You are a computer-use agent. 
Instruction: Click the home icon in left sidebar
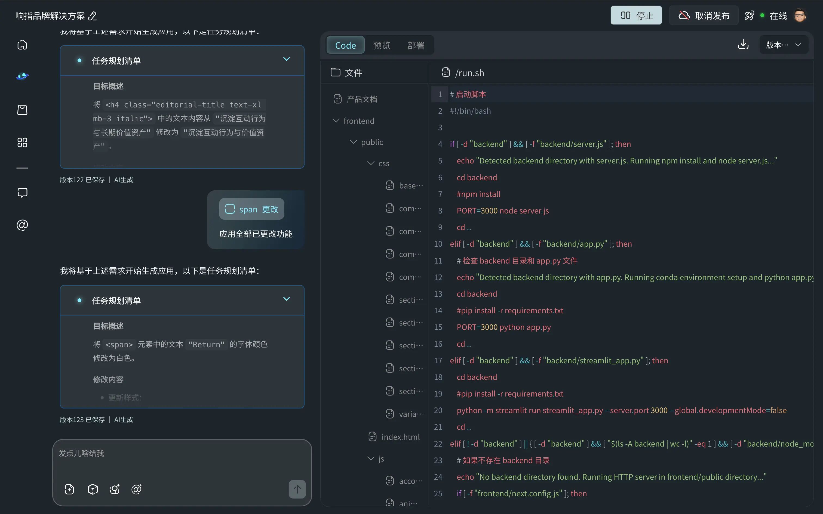pos(22,45)
